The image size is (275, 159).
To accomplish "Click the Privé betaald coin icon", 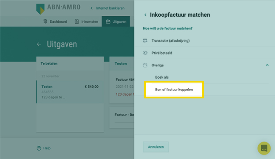I will (145, 53).
